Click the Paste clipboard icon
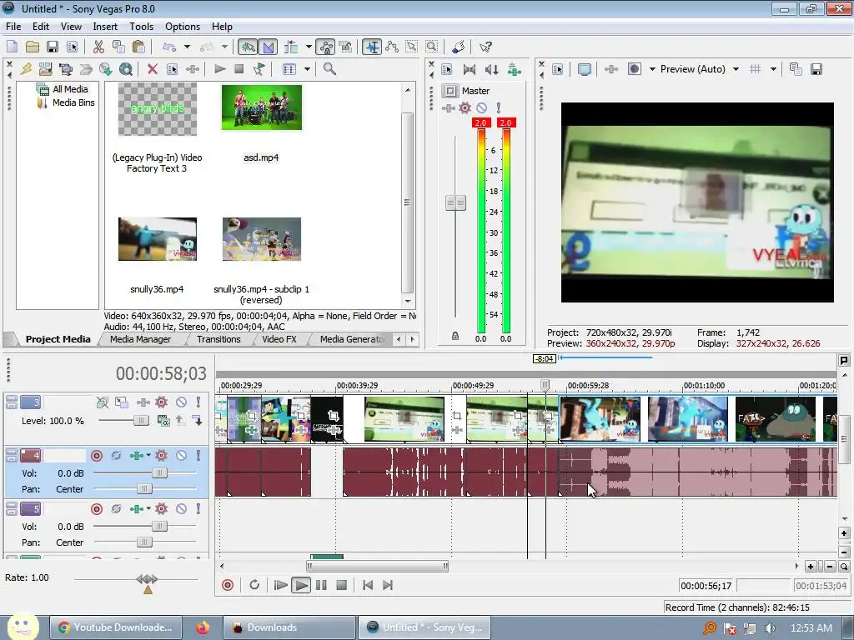This screenshot has height=640, width=854. [138, 47]
